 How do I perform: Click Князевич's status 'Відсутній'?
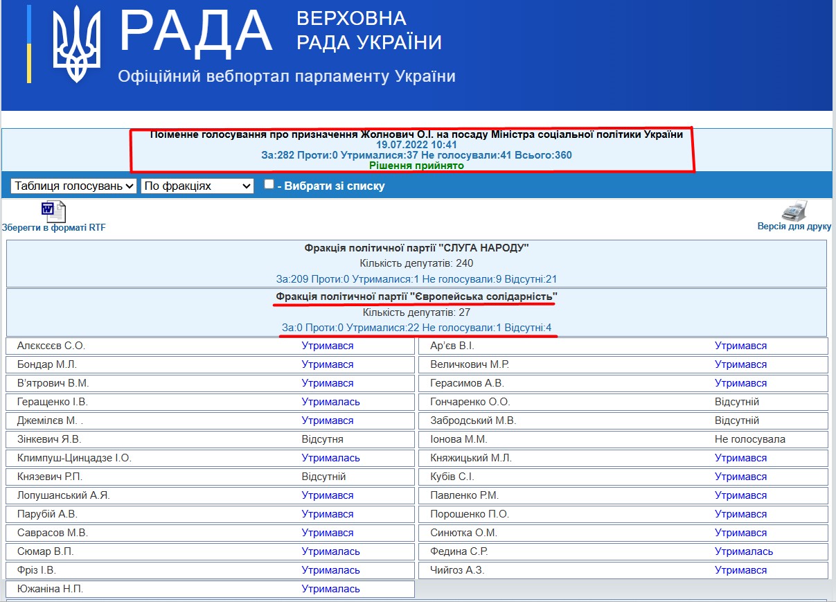[323, 477]
